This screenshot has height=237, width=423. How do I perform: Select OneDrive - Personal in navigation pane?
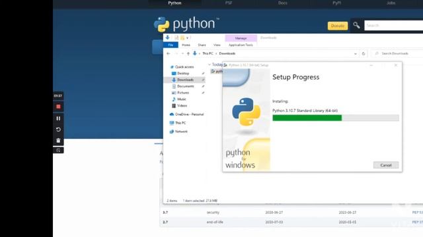[x=186, y=114]
